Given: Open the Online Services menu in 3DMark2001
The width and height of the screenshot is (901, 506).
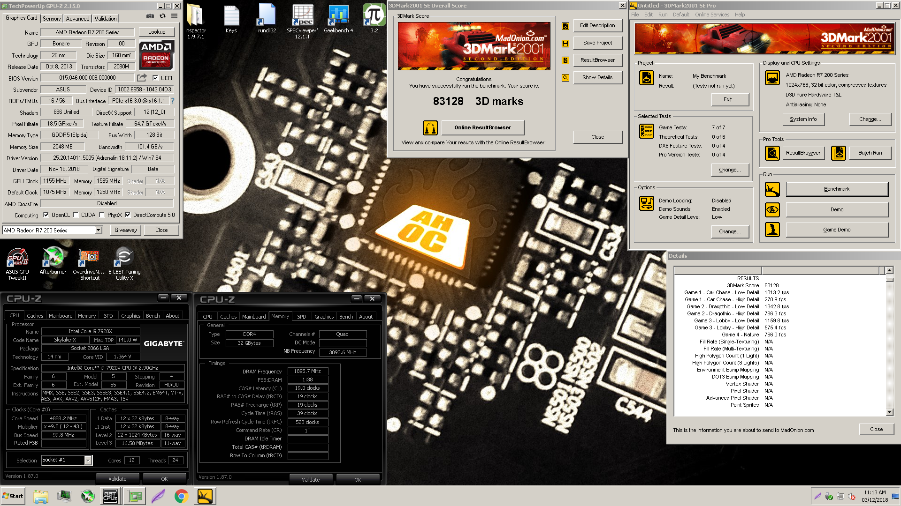Looking at the screenshot, I should tap(712, 15).
